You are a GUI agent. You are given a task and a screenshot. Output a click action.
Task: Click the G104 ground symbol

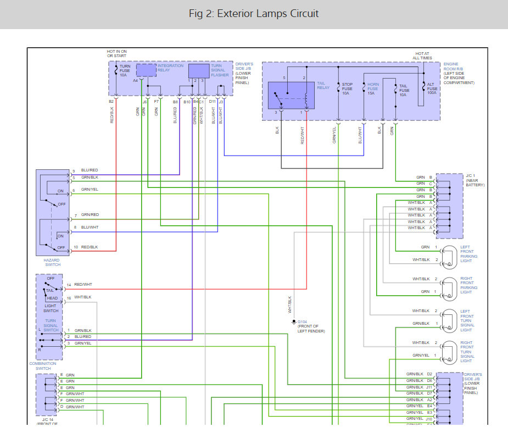click(x=294, y=322)
